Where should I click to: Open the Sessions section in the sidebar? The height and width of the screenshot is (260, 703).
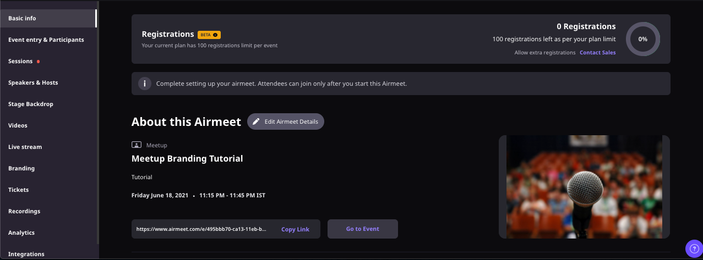[x=20, y=61]
